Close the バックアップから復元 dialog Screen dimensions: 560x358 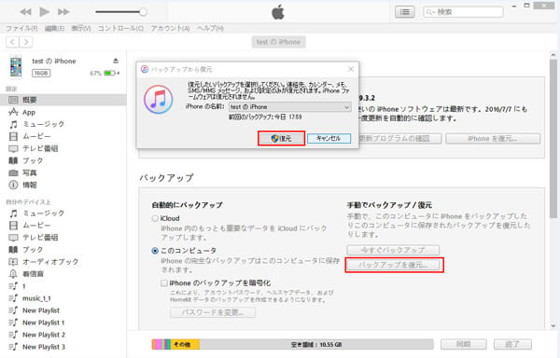pos(351,69)
